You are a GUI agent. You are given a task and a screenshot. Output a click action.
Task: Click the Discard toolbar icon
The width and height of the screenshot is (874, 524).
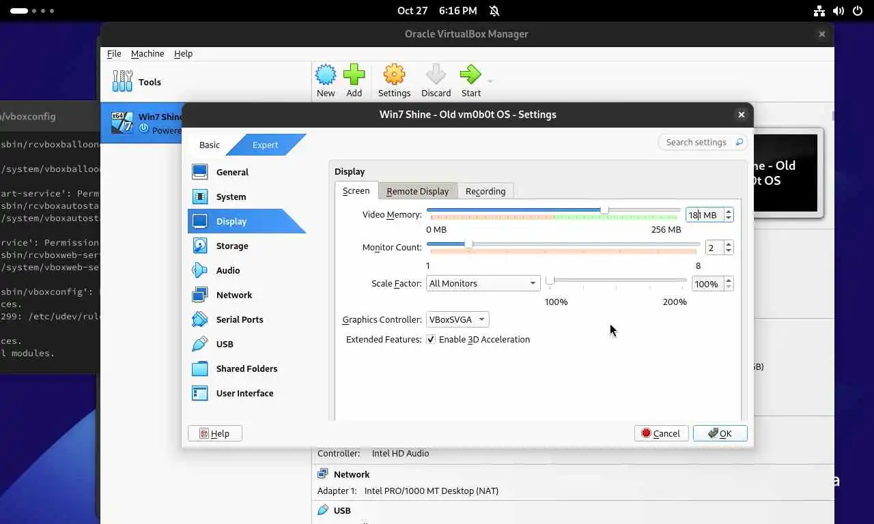pos(436,74)
